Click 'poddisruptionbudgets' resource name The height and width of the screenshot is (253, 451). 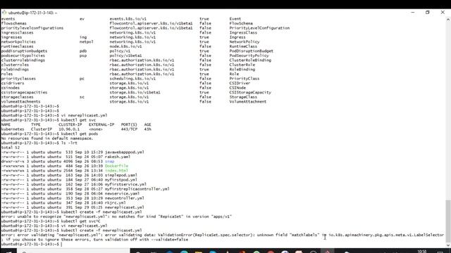[x=24, y=51]
